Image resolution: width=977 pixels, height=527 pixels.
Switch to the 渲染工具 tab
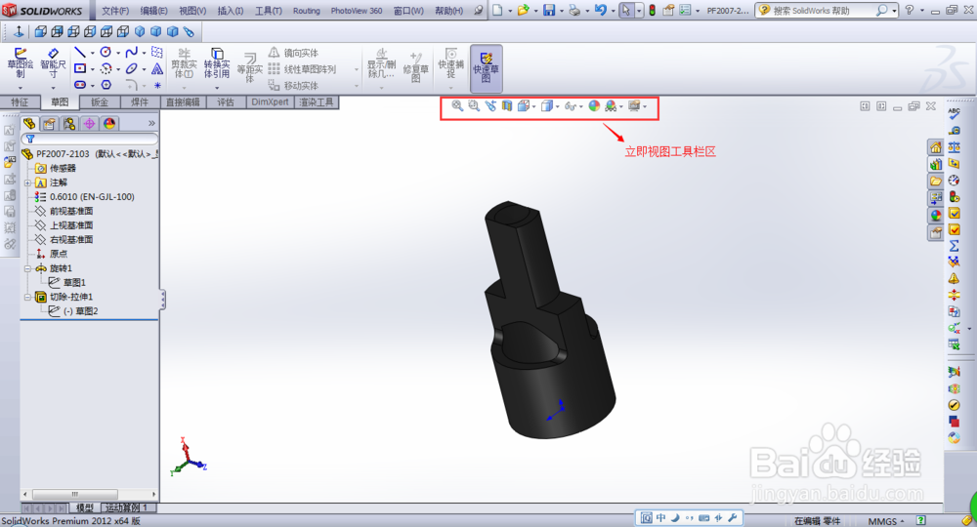pyautogui.click(x=317, y=102)
